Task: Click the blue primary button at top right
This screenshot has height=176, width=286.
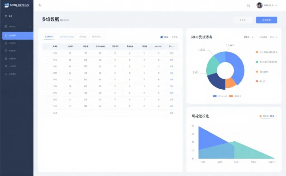Action: 266,20
